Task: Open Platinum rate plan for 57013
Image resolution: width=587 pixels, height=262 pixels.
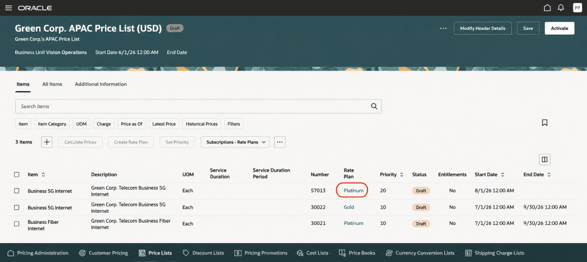Action: point(353,191)
